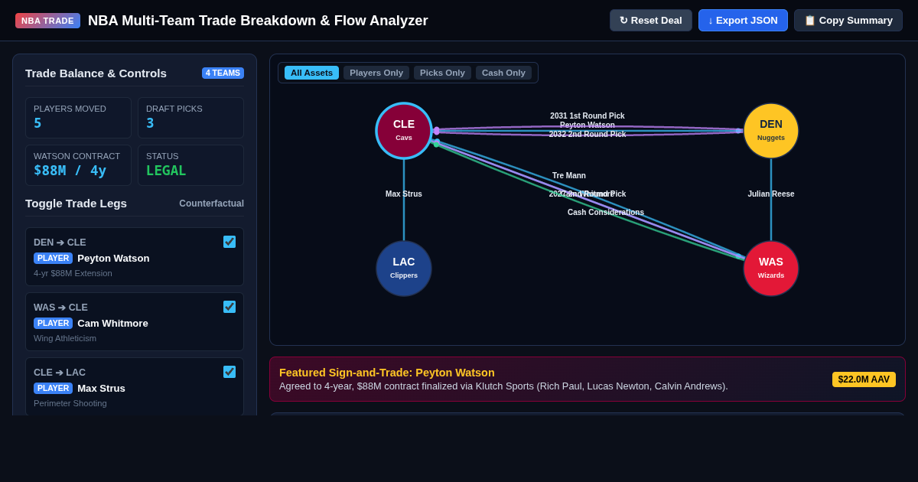Click the $88M / 4y contract value
The width and height of the screenshot is (918, 482).
(70, 171)
